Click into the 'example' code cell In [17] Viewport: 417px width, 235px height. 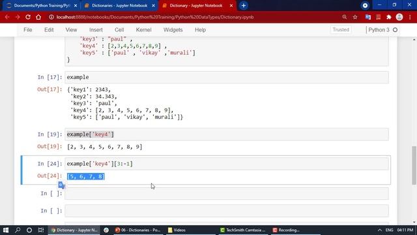pyautogui.click(x=227, y=77)
